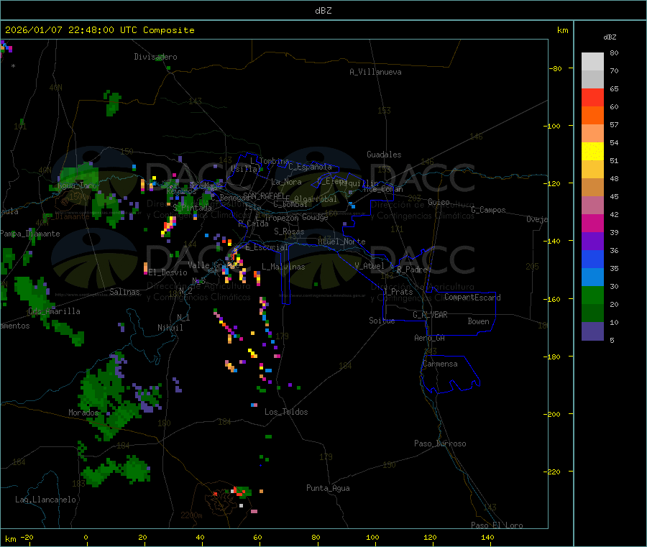Viewport: 647px width, 547px height.
Task: Click the Nihuil location label
Action: 170,328
